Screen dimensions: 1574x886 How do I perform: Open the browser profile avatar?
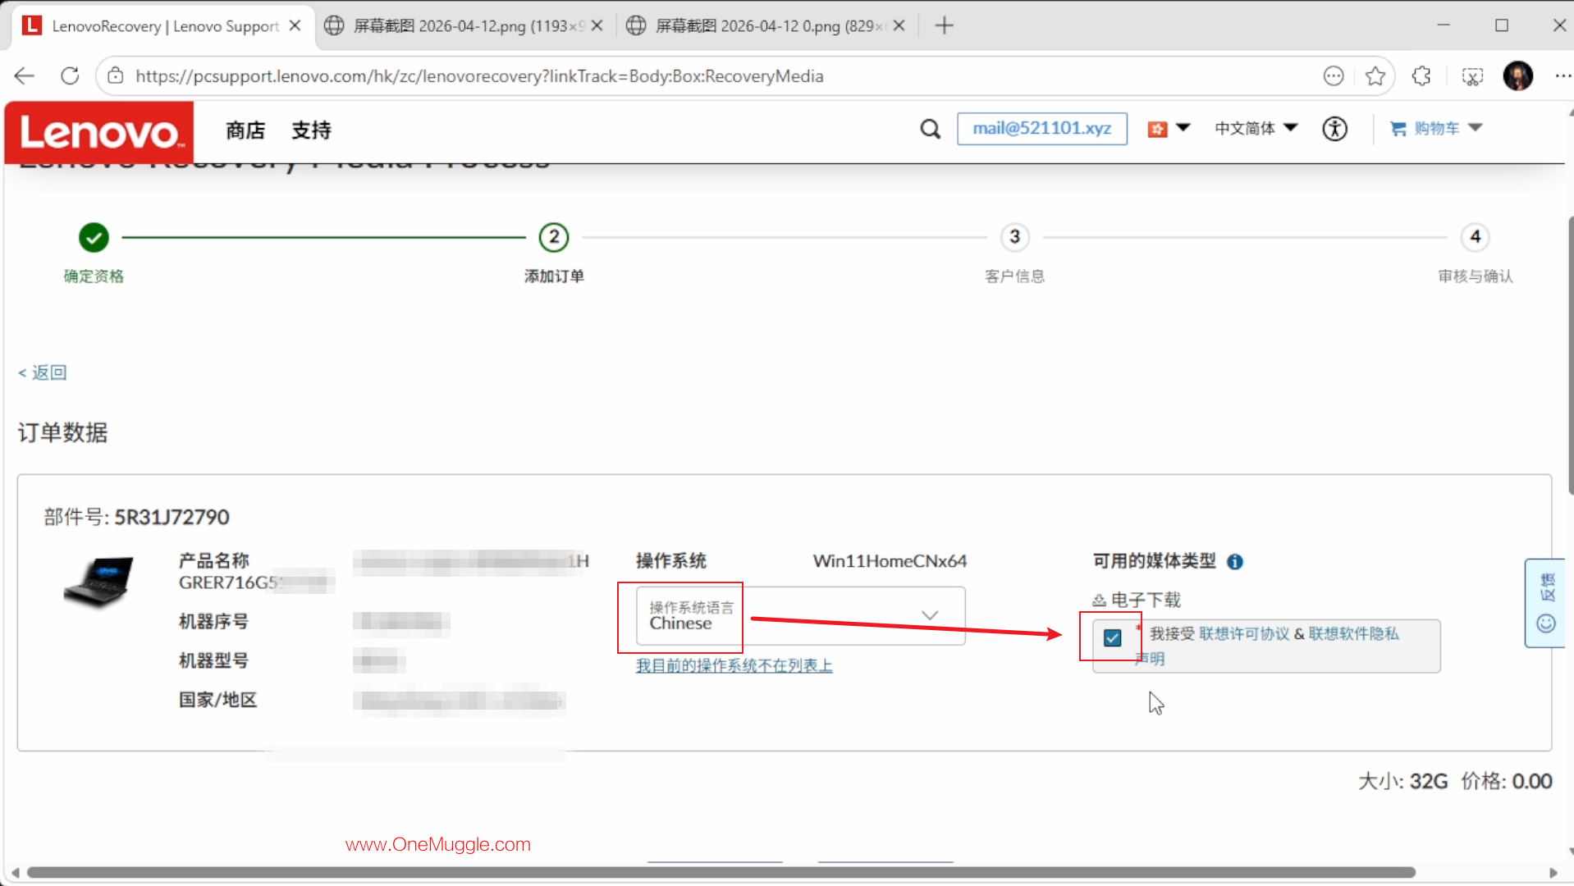(x=1518, y=76)
